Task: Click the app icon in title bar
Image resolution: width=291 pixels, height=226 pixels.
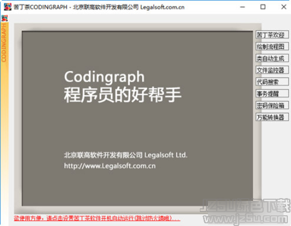Action: click(x=8, y=7)
